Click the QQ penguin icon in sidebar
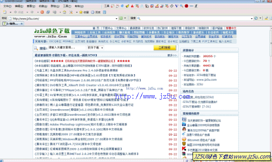272x162 pixels. 184,129
